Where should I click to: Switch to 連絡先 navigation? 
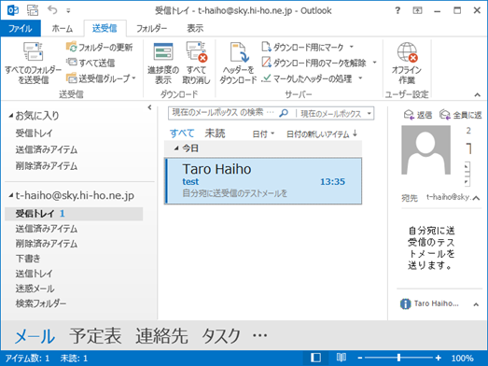point(161,336)
